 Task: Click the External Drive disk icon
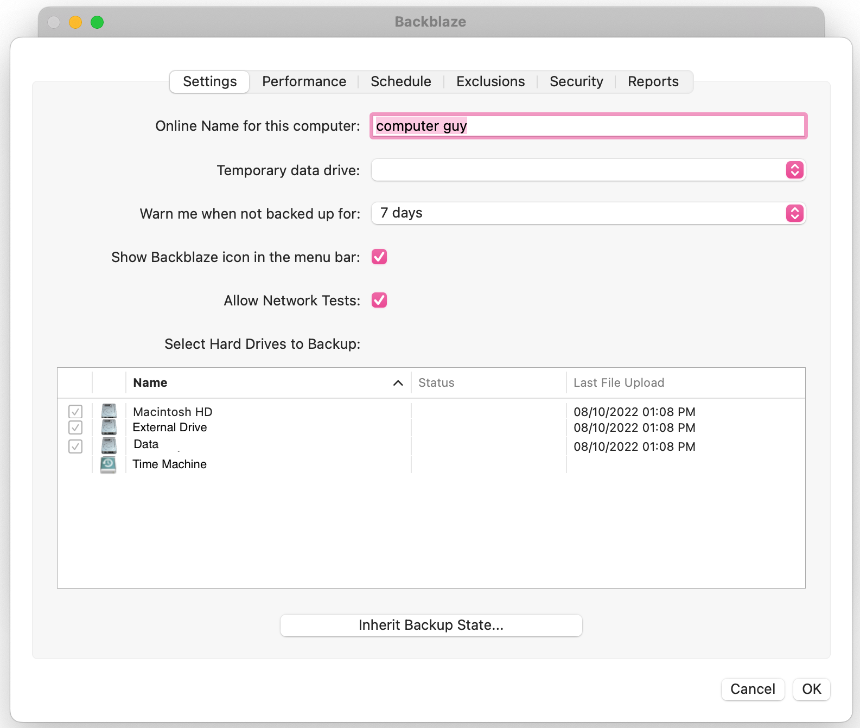tap(109, 427)
